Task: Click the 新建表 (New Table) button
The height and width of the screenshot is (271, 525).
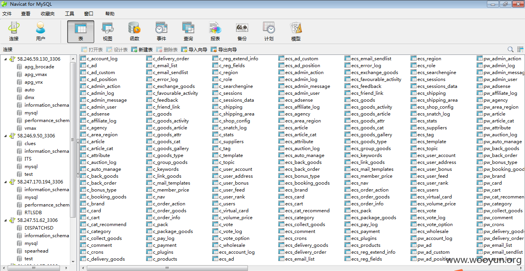Action: click(142, 50)
